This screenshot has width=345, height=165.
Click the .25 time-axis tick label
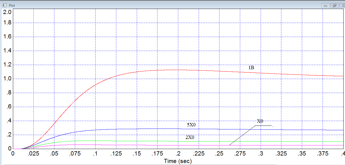(x=219, y=154)
